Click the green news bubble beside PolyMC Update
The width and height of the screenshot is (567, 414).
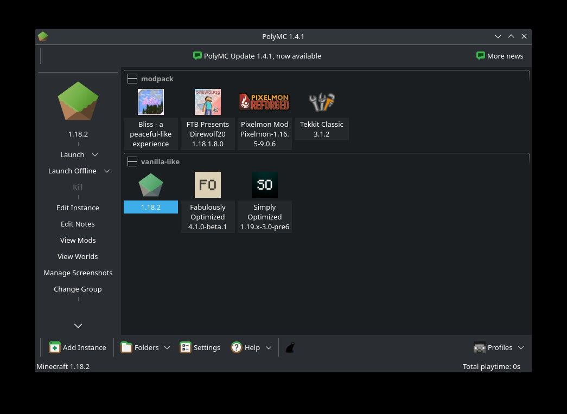(x=197, y=56)
